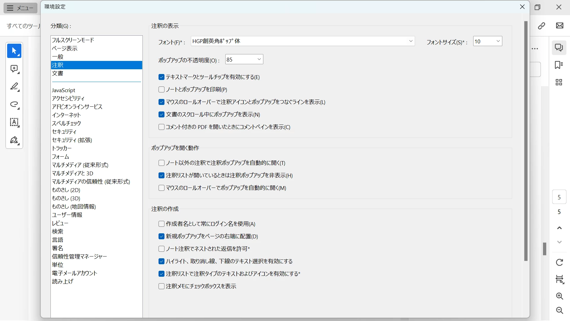The height and width of the screenshot is (321, 570).
Task: Enable ノートとポップアップを印刷 checkbox
Action: (x=161, y=89)
